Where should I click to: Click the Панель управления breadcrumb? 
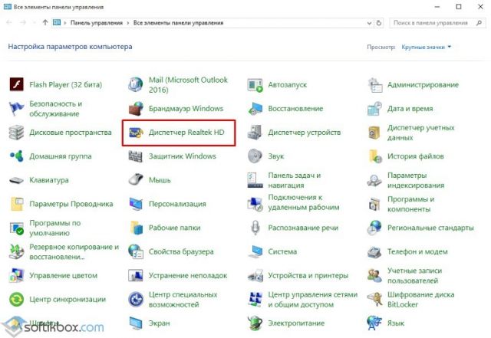97,23
